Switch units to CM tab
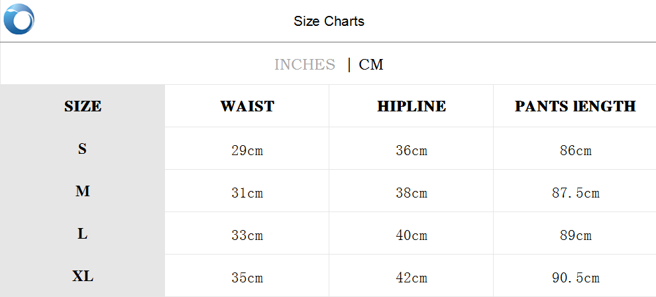Screen dimensions: 656x297 pos(371,64)
